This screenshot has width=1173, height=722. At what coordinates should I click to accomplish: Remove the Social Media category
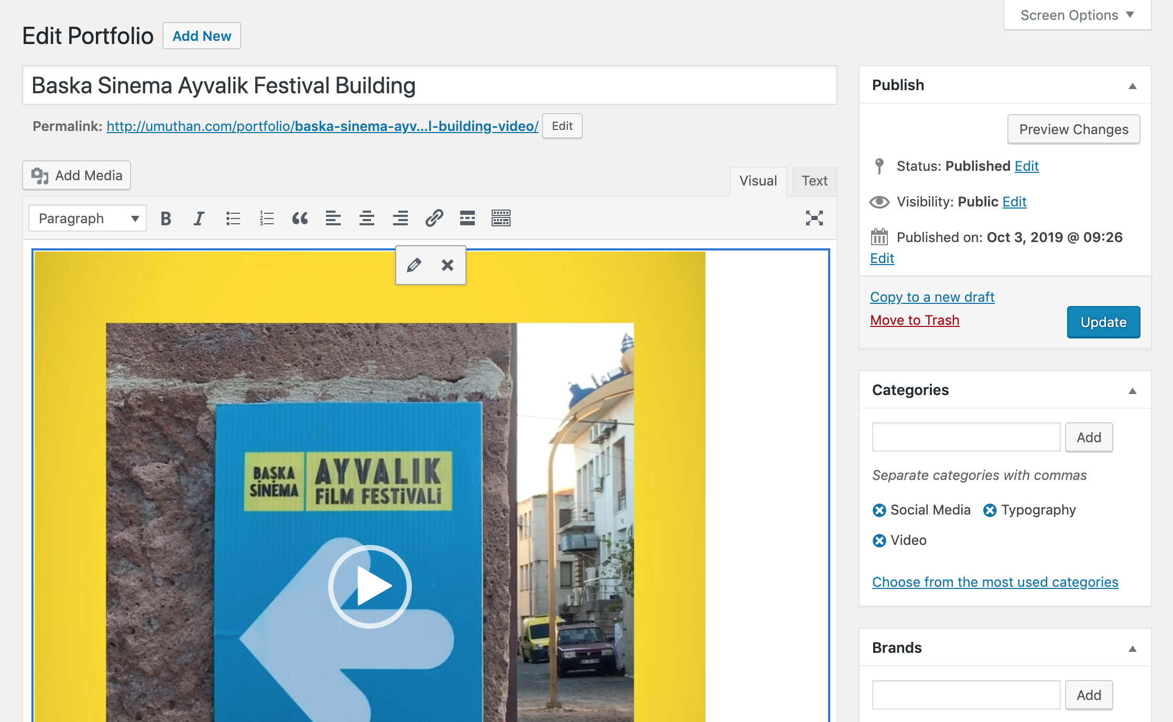[x=879, y=510]
